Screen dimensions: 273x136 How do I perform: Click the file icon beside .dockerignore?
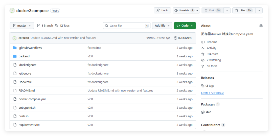click(15, 65)
